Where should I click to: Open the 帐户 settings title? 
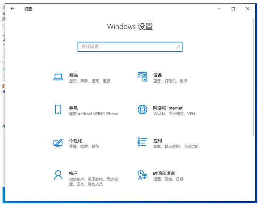73,173
